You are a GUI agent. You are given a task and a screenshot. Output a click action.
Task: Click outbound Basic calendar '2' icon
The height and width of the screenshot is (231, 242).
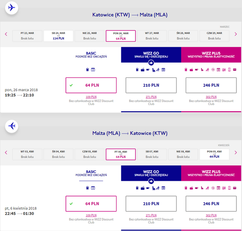(x=93, y=70)
